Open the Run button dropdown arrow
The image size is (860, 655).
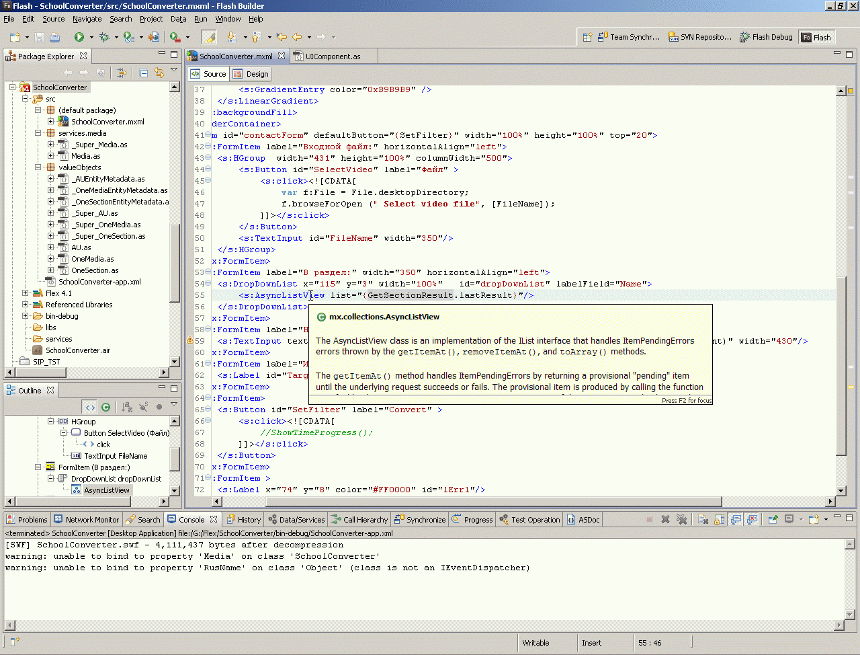tap(91, 38)
